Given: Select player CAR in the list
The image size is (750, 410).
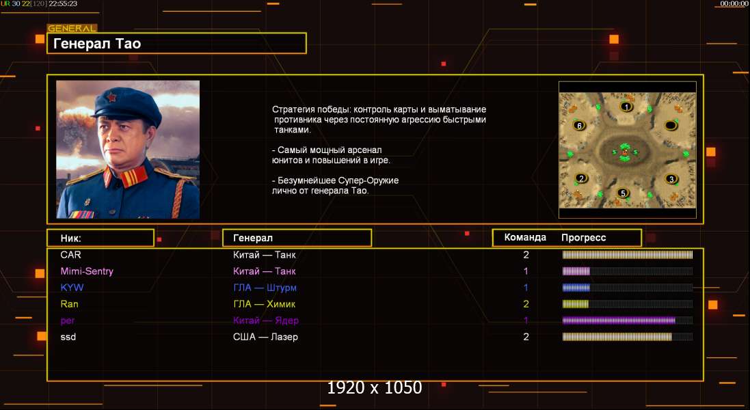Looking at the screenshot, I should pyautogui.click(x=71, y=255).
